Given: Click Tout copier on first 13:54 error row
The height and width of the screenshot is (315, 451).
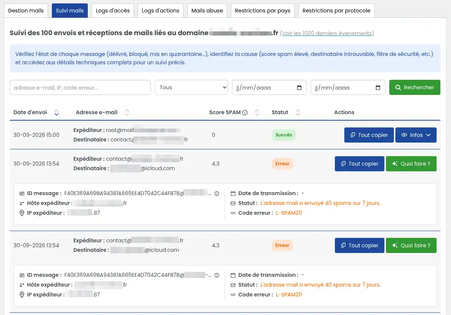Looking at the screenshot, I should pyautogui.click(x=359, y=164).
